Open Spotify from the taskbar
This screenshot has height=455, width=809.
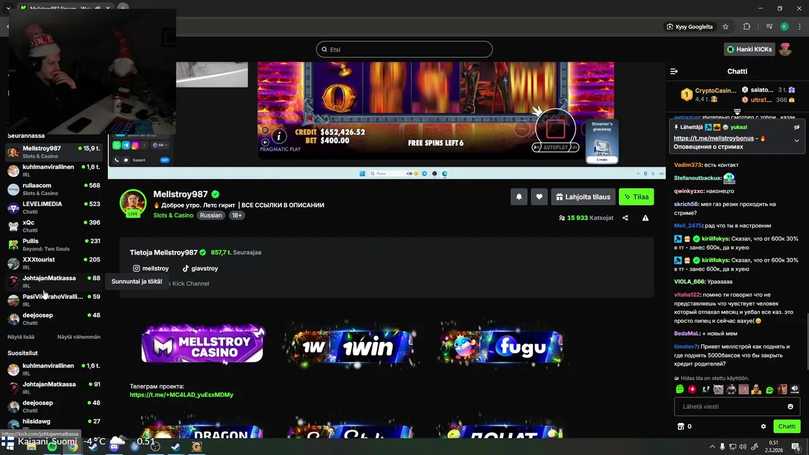(x=52, y=446)
